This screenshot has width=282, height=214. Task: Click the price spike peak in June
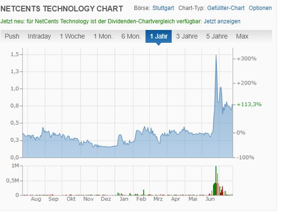[216, 55]
